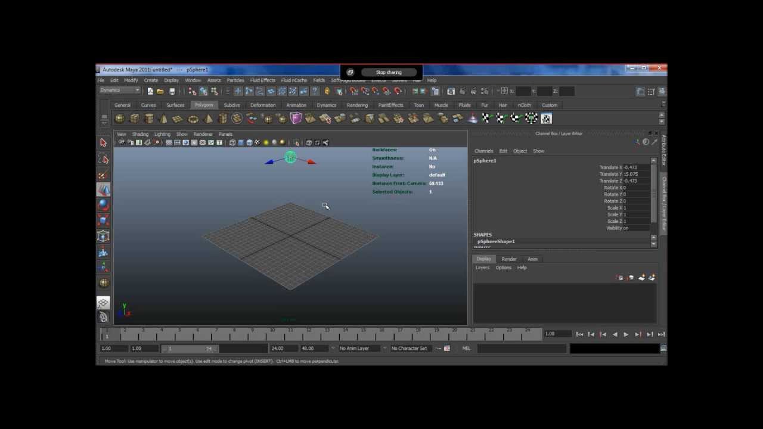This screenshot has width=763, height=429.
Task: Open the Fluid Effects menu
Action: click(262, 80)
